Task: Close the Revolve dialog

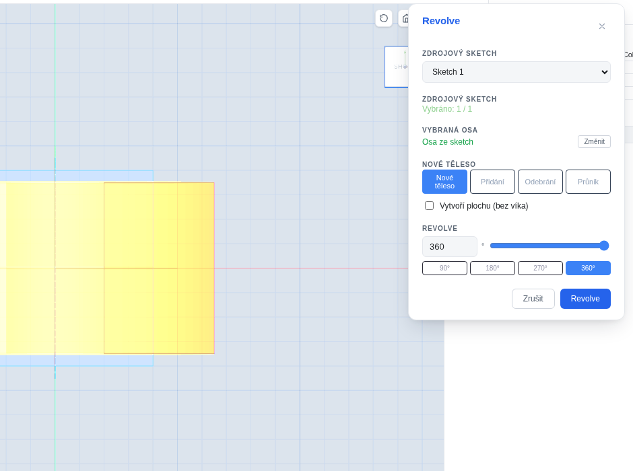Action: (x=602, y=26)
